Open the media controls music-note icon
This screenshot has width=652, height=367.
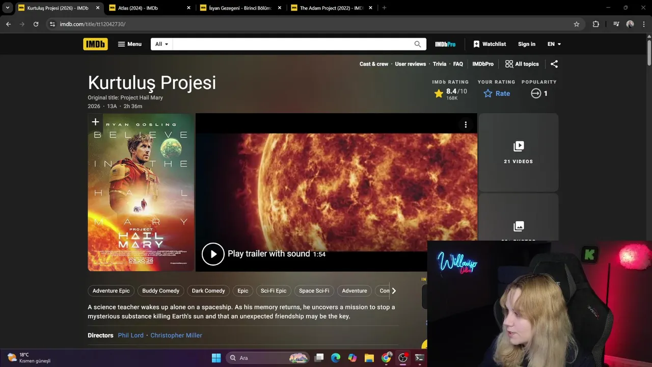616,24
